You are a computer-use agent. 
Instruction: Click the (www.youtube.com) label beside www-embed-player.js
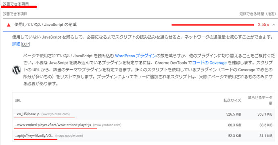107,125
